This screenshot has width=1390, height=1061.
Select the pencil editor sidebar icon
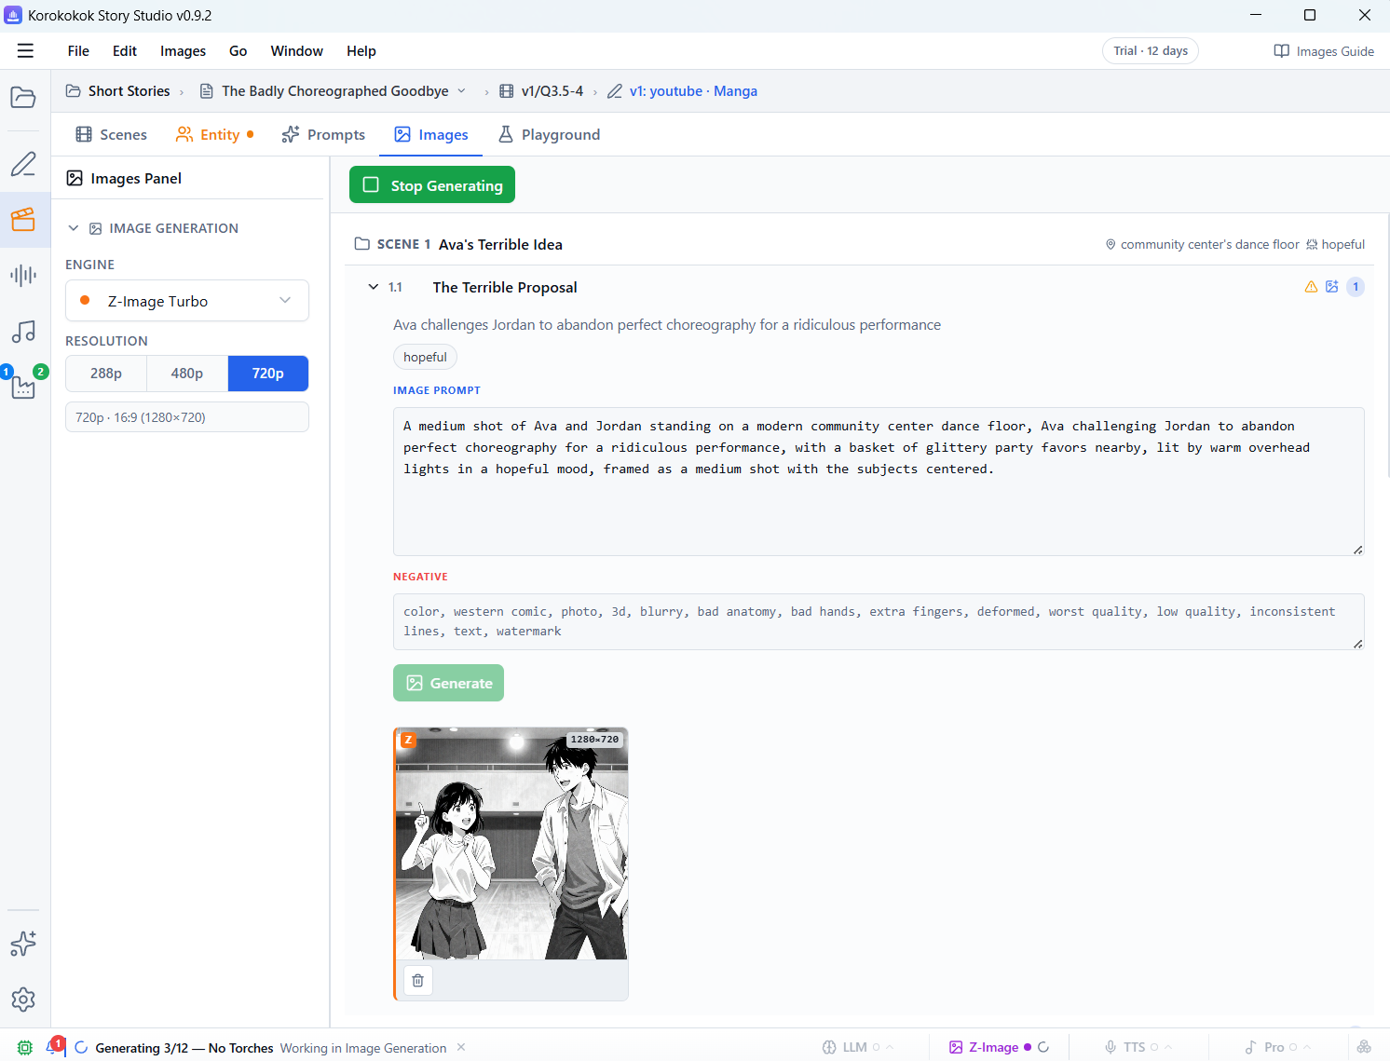click(x=23, y=164)
